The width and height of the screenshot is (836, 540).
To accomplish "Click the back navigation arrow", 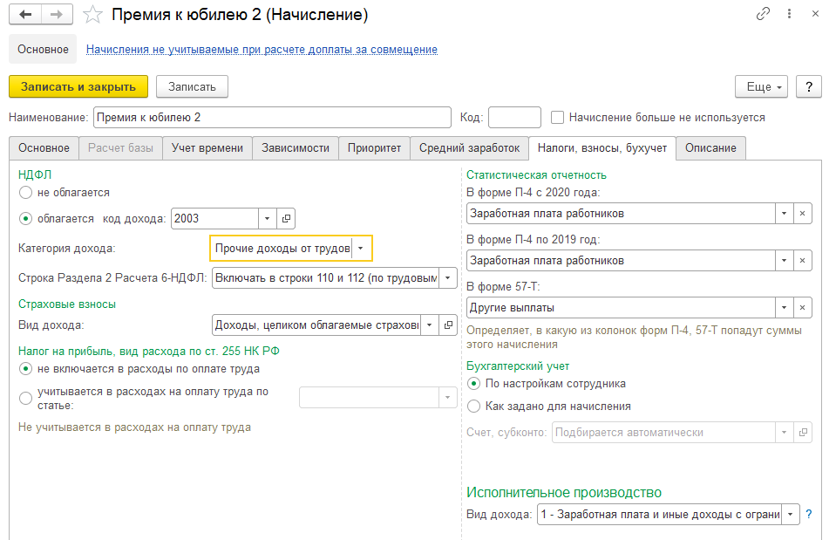I will click(x=25, y=15).
